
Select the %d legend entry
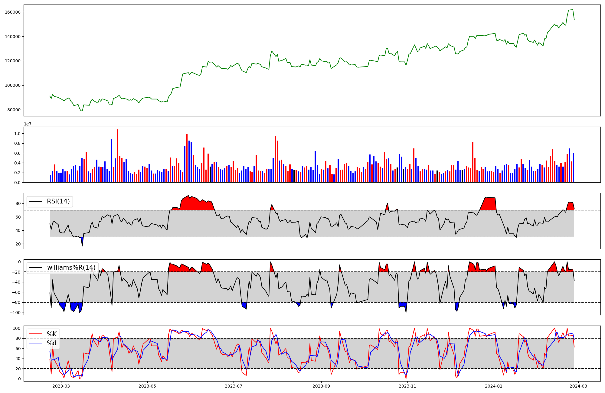click(x=52, y=343)
